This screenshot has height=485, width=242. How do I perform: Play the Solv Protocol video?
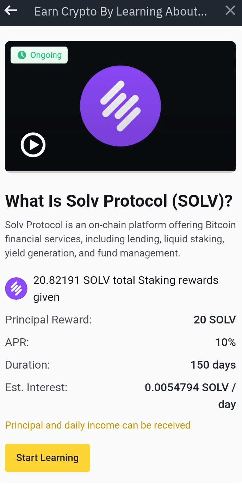pos(33,145)
